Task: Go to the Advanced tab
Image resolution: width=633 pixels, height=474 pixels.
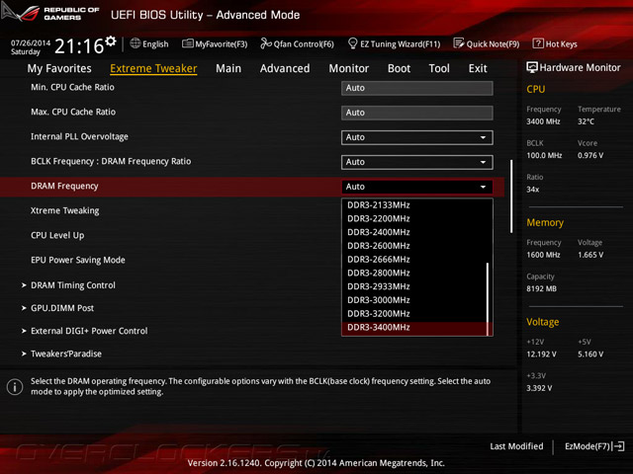Action: pos(285,68)
